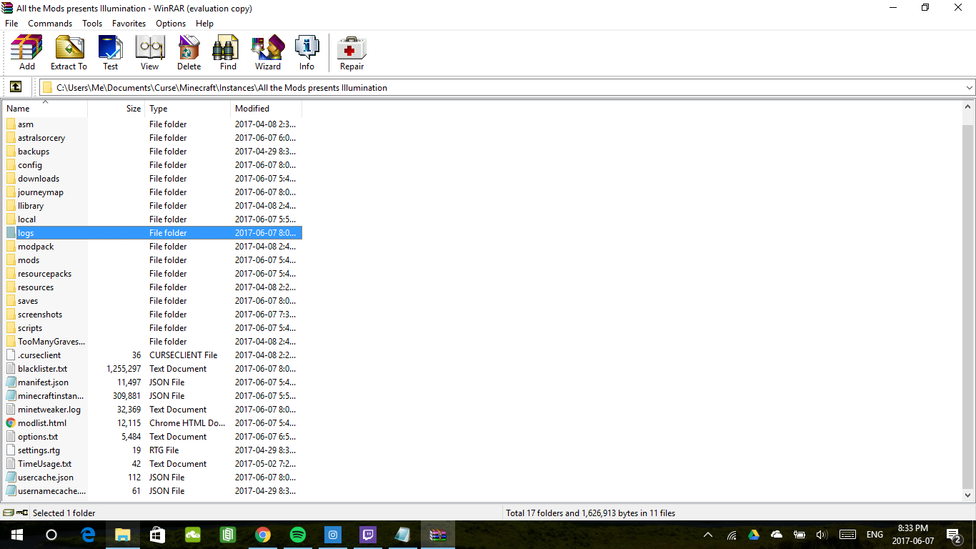Select the options.txt file
This screenshot has width=976, height=549.
click(x=152, y=437)
